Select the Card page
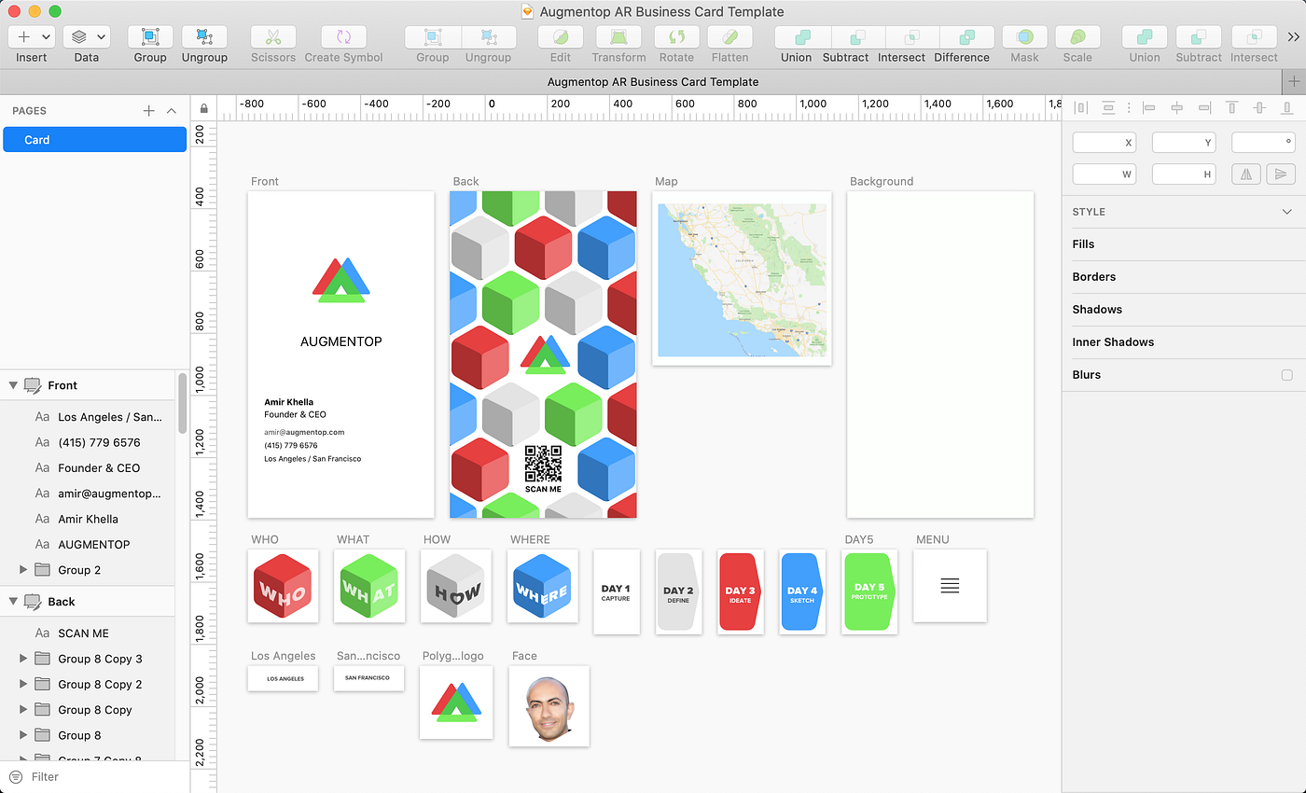Viewport: 1306px width, 793px height. pos(94,140)
